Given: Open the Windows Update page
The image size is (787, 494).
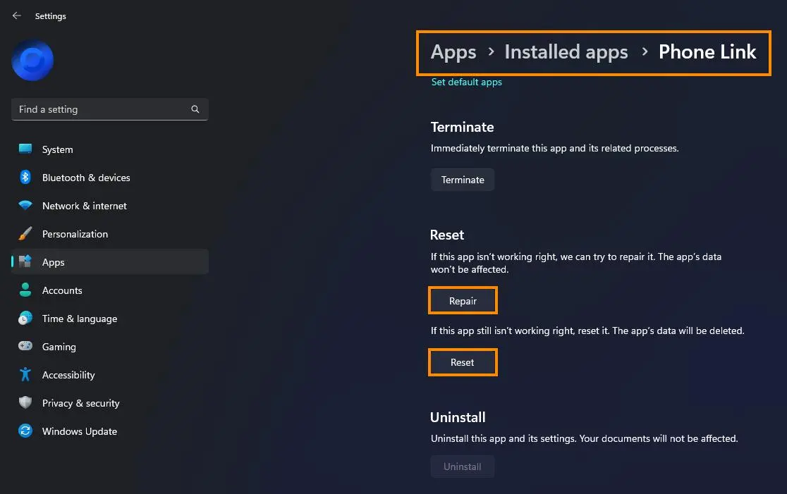Looking at the screenshot, I should click(110, 431).
